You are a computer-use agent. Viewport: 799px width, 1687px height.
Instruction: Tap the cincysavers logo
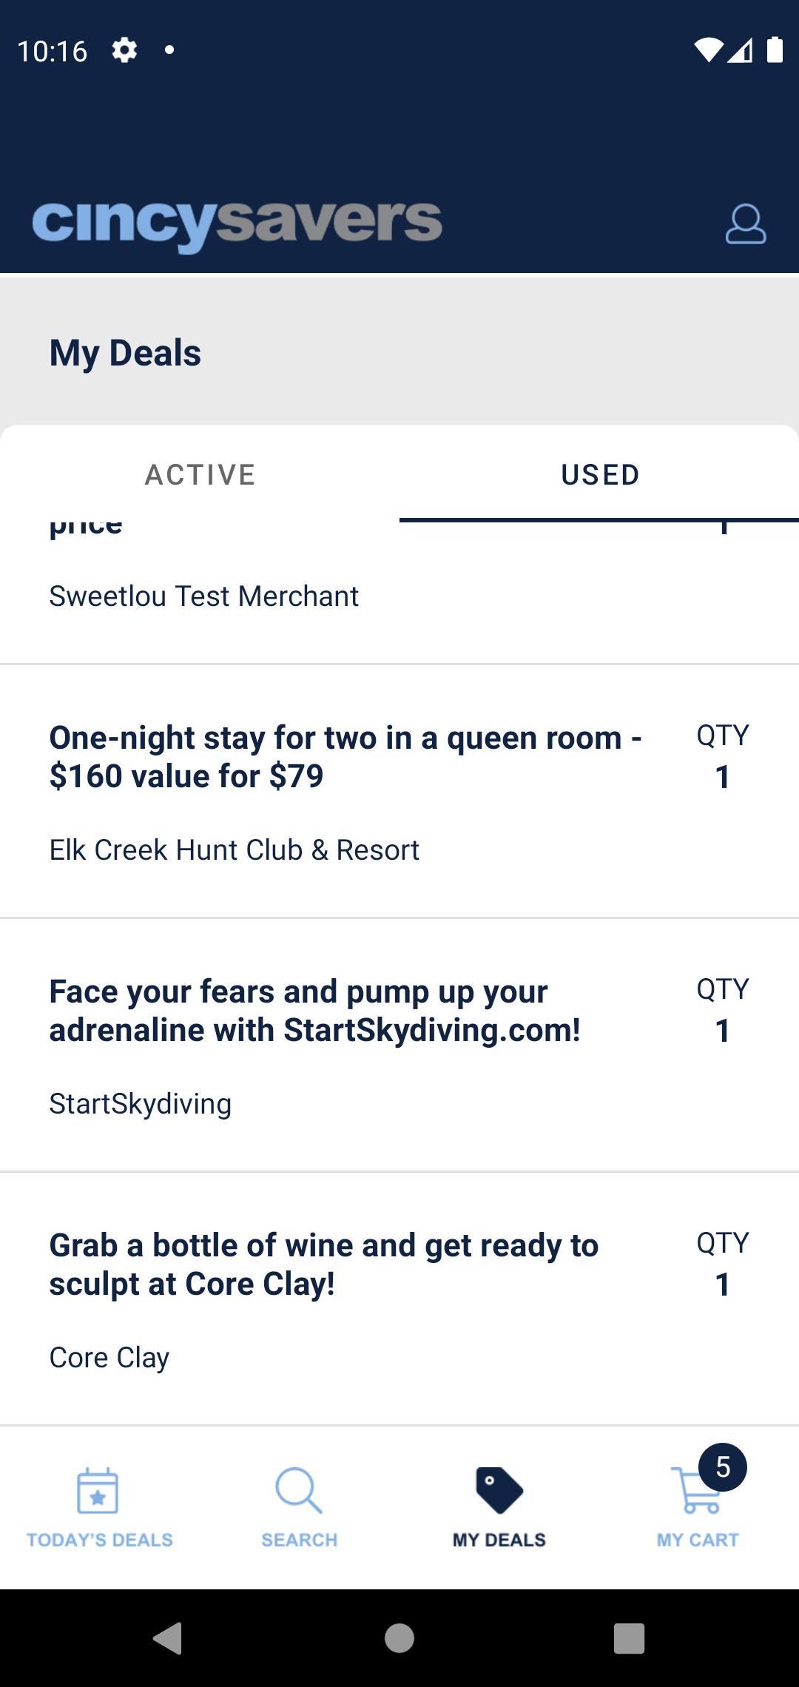pos(237,224)
